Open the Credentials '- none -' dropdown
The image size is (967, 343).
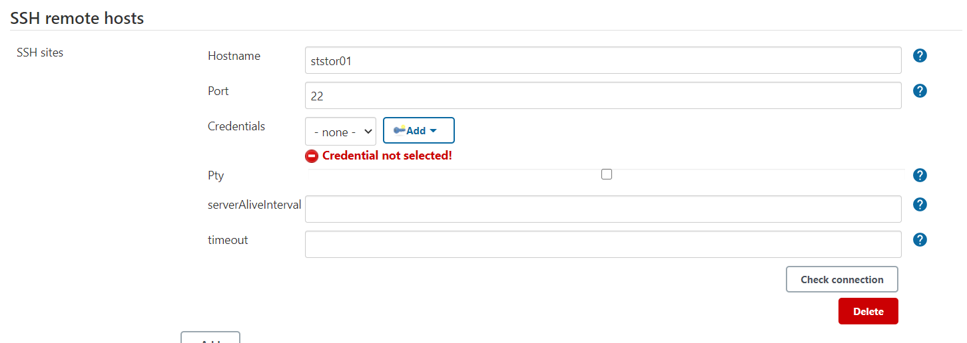coord(340,132)
